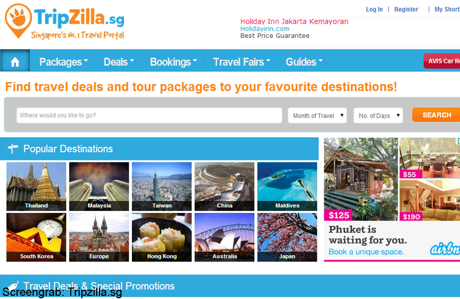This screenshot has width=460, height=299.
Task: Open the Deals menu
Action: pyautogui.click(x=119, y=62)
